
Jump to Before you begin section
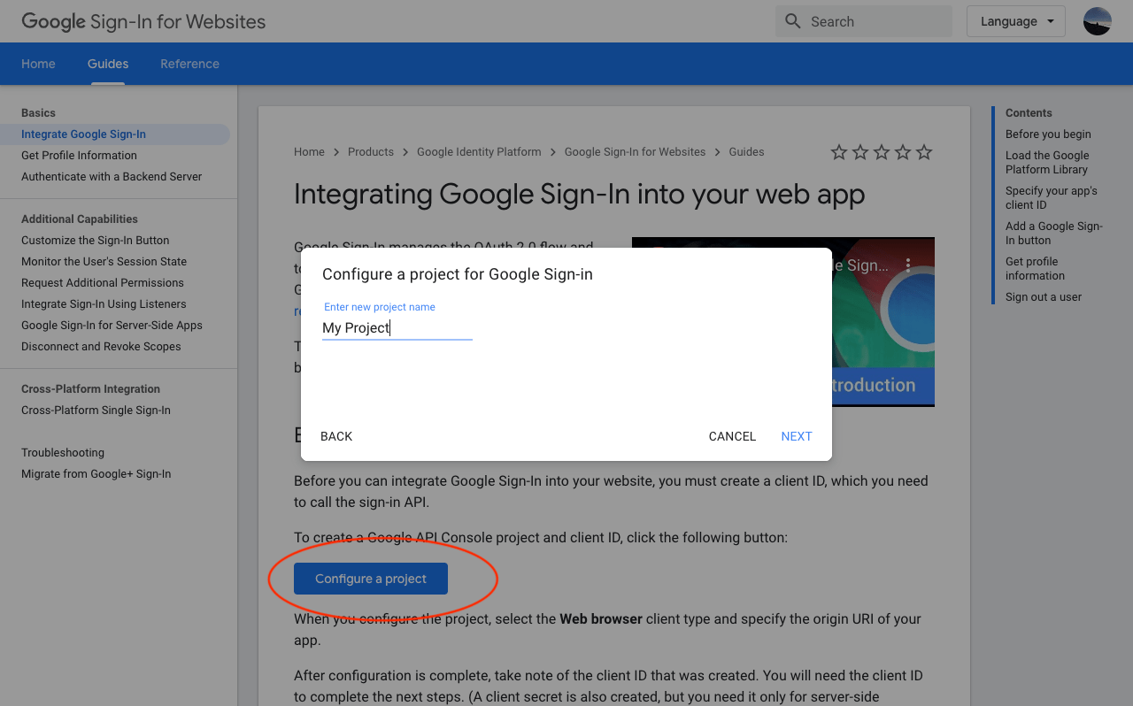(x=1048, y=134)
